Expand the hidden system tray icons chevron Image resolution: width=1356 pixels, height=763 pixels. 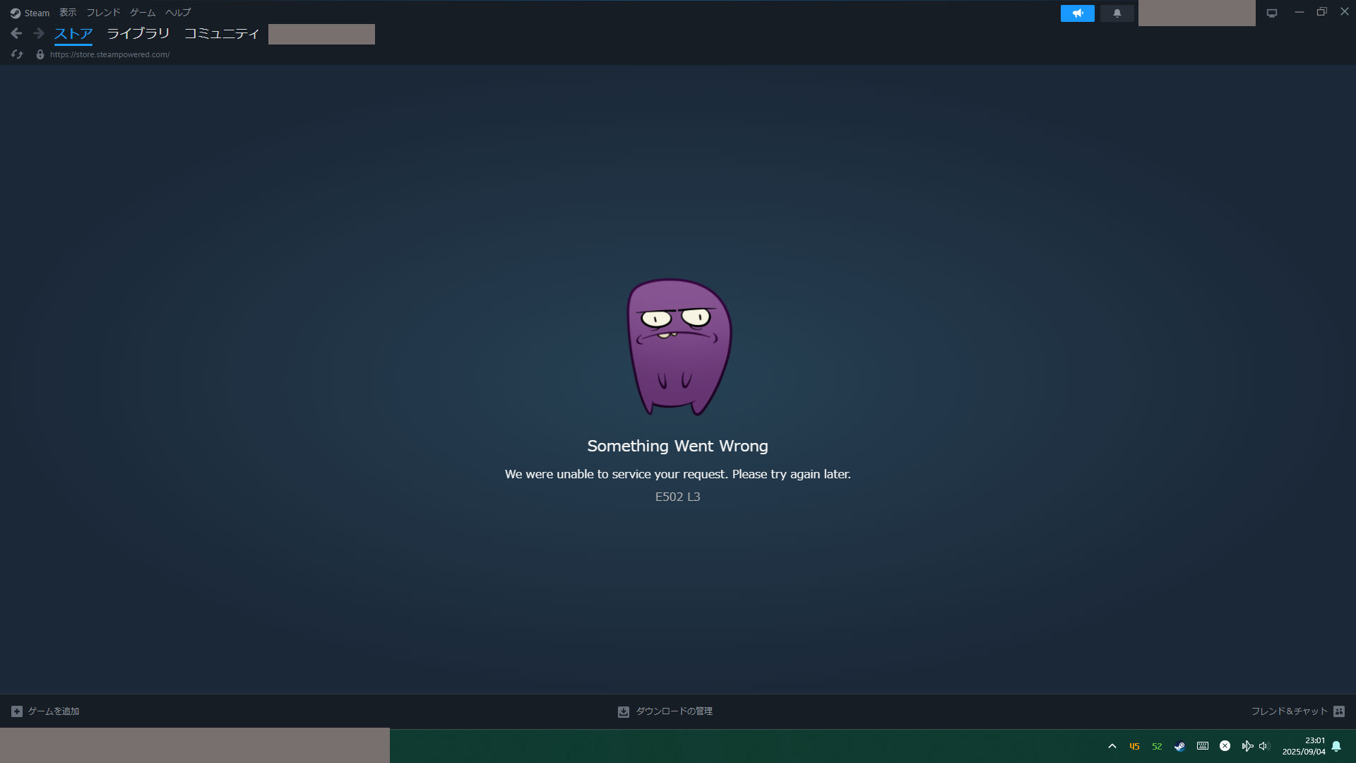(1112, 746)
